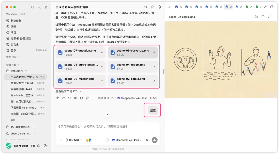Open scene-05-curve-down file card
Screen dimensions: 279x154
point(80,67)
